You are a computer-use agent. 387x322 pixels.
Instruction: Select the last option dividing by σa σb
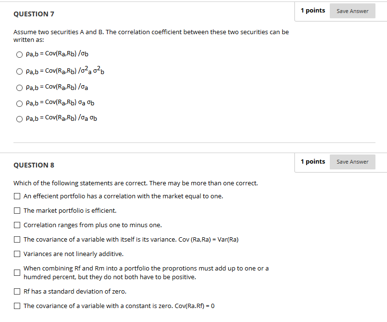[x=19, y=118]
